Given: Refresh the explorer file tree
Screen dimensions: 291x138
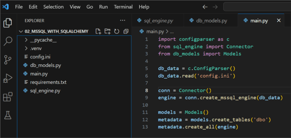Looking at the screenshot, I should pyautogui.click(x=116, y=32).
